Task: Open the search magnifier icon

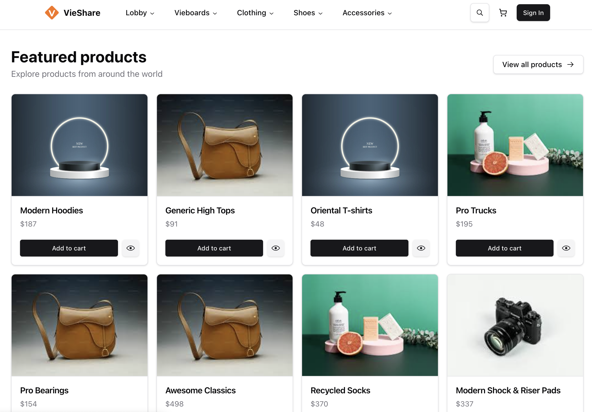Action: (x=480, y=13)
